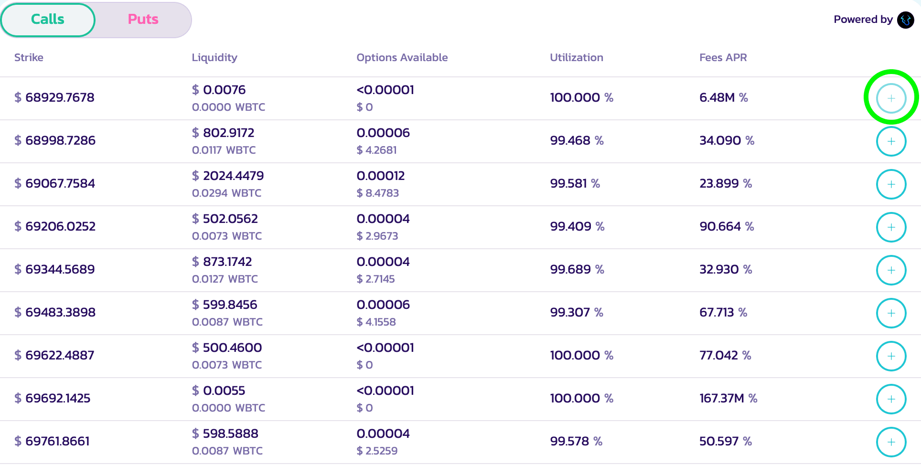
Task: Open the Powered by logo
Action: point(905,20)
